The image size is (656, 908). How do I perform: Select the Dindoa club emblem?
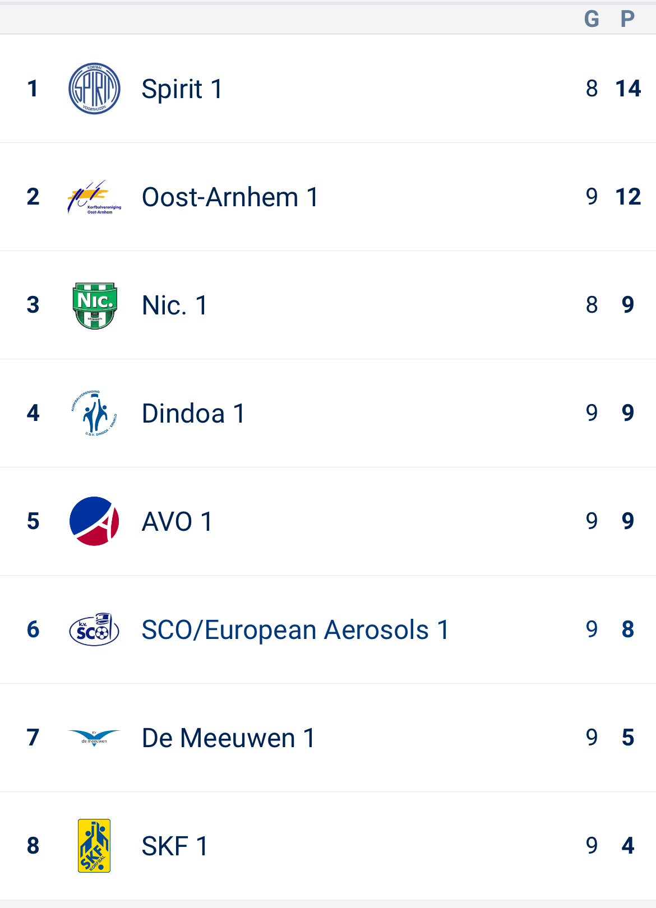click(94, 413)
